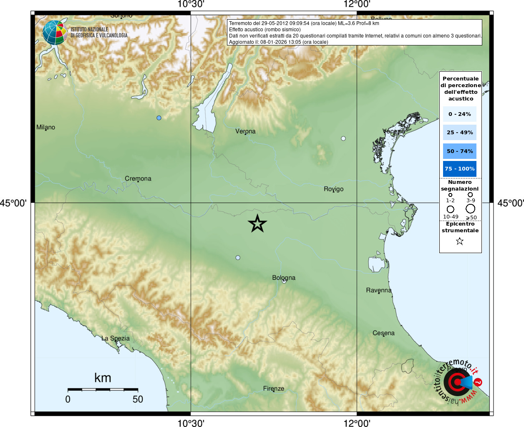Click the bottom 10°30' longitude label

pos(191,423)
